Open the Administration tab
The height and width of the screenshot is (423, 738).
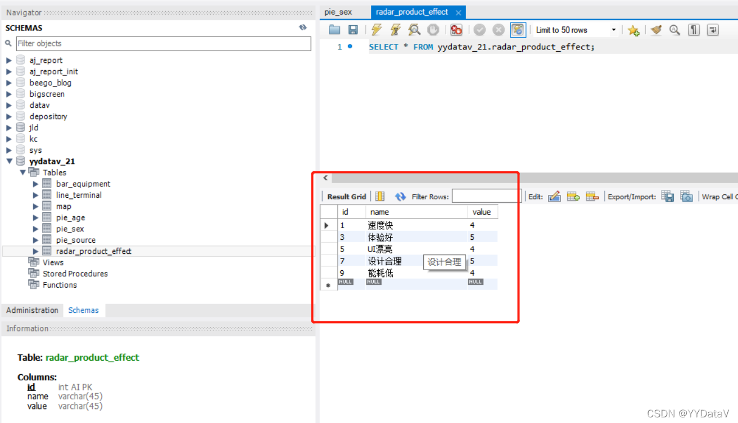[31, 310]
